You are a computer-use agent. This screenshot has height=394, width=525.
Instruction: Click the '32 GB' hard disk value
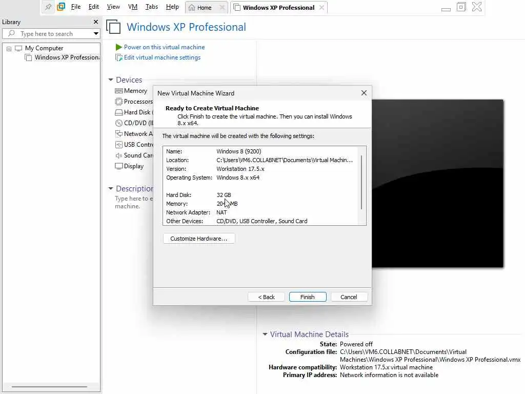(x=224, y=195)
